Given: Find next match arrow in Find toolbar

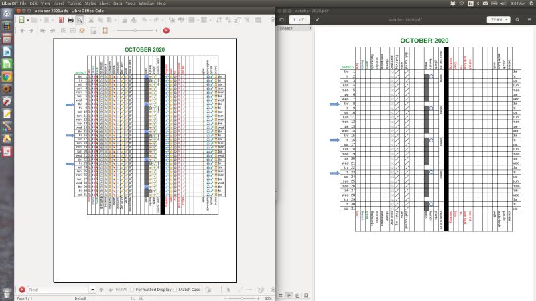Looking at the screenshot, I should [x=110, y=290].
